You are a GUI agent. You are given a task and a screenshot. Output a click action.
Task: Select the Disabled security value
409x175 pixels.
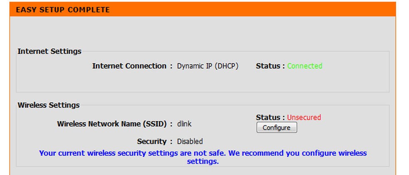coord(190,141)
